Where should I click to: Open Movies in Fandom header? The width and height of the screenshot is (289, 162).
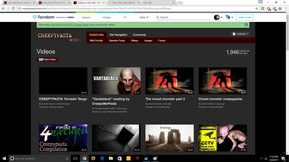[x=107, y=18]
